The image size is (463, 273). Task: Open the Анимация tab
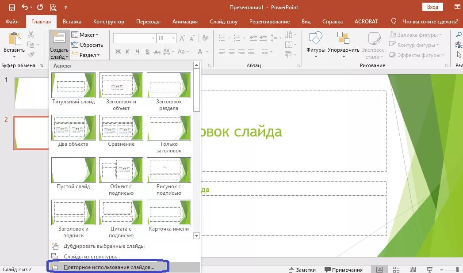click(185, 22)
